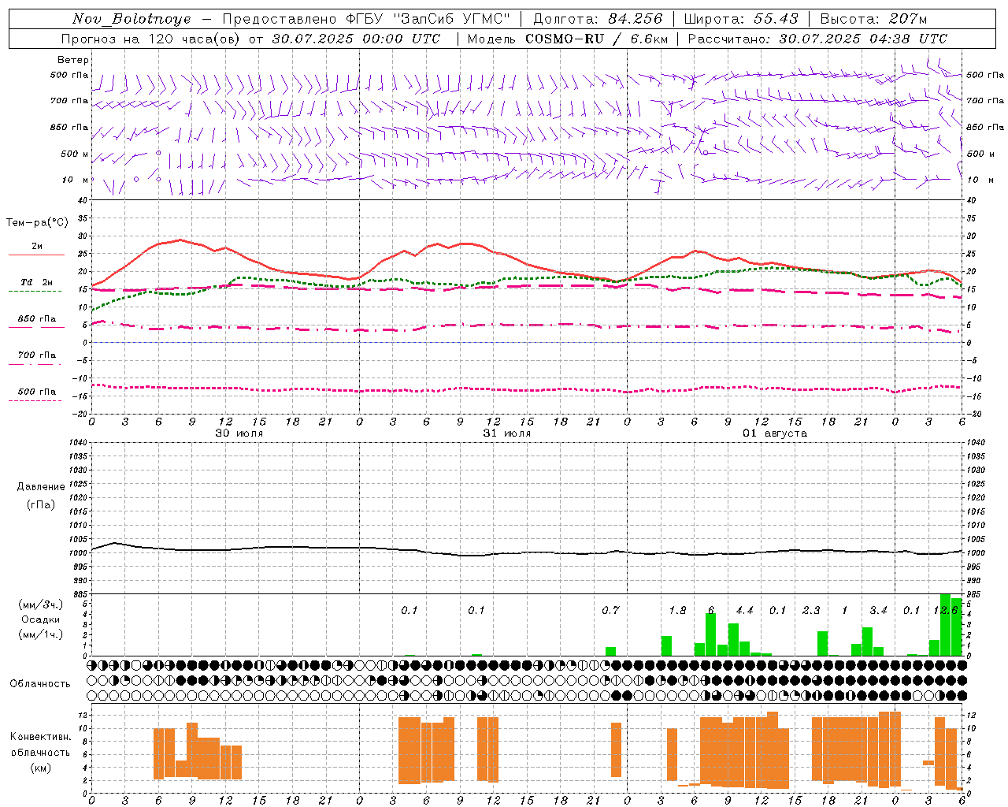Select the precipitation total 2.3

coord(811,611)
